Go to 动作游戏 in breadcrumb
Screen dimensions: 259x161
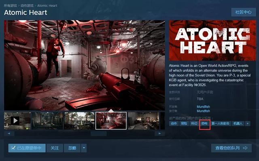[x=27, y=6]
